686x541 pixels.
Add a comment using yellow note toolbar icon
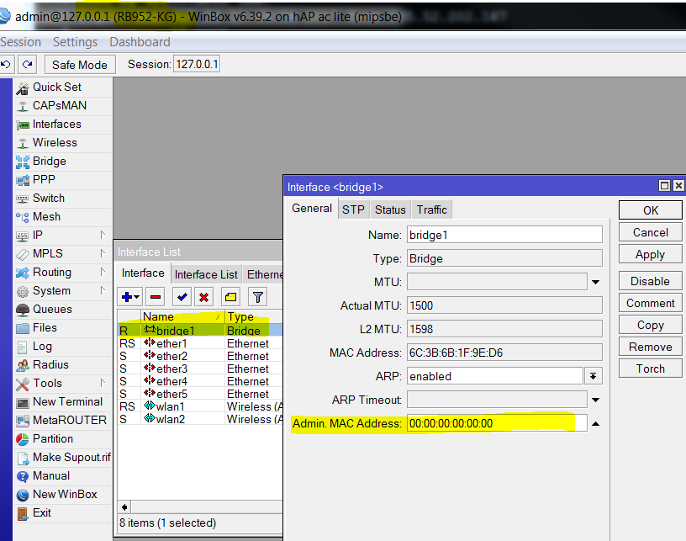click(x=229, y=297)
